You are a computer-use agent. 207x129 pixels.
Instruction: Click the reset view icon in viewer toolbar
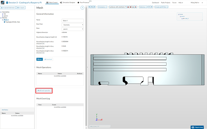[x=94, y=7]
